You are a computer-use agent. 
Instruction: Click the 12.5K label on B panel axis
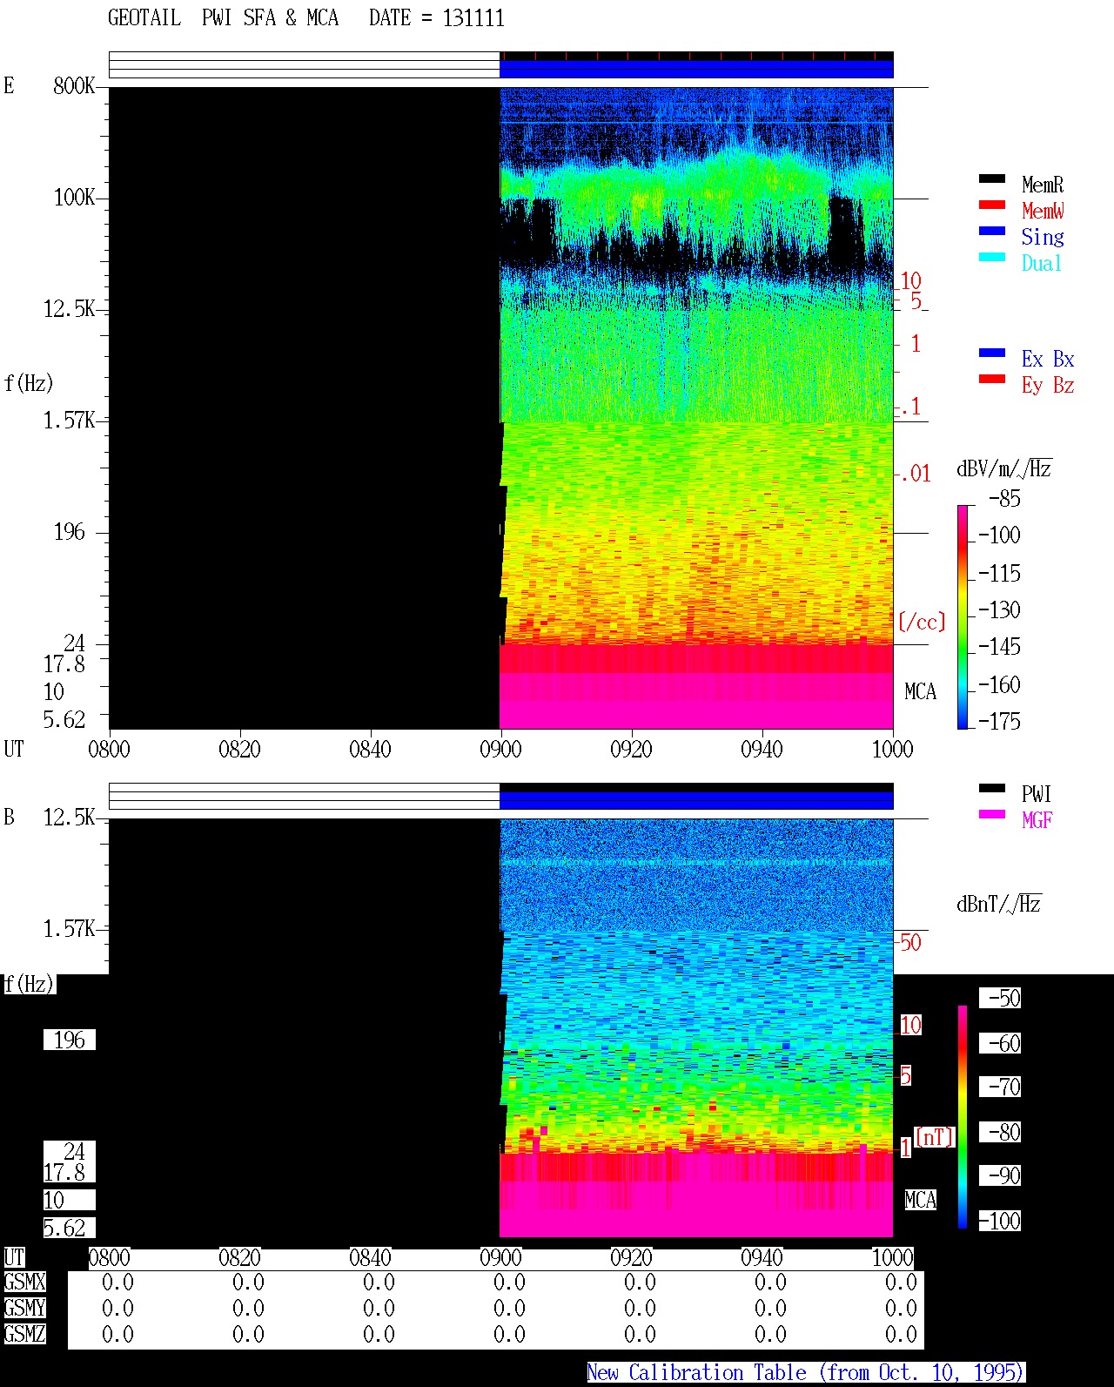69,817
